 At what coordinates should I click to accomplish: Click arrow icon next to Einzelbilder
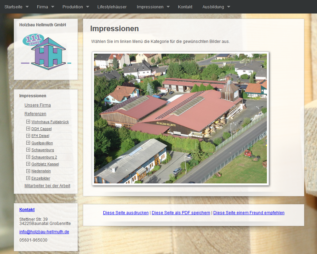[x=28, y=178]
